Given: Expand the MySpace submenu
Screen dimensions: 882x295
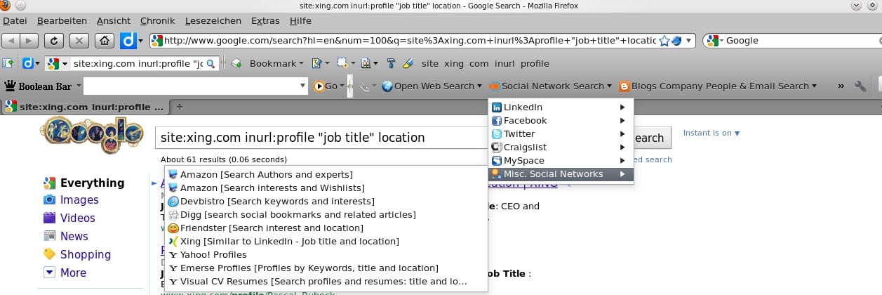Looking at the screenshot, I should (x=561, y=160).
